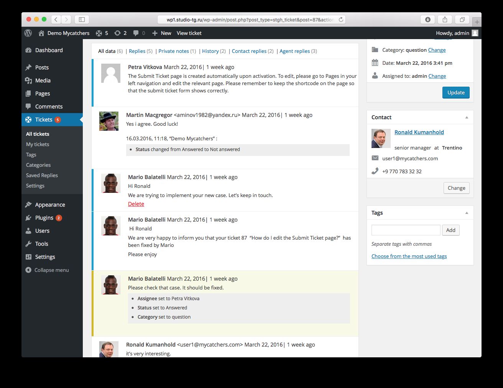
Task: Click the Dashboard gauge icon
Action: point(28,50)
